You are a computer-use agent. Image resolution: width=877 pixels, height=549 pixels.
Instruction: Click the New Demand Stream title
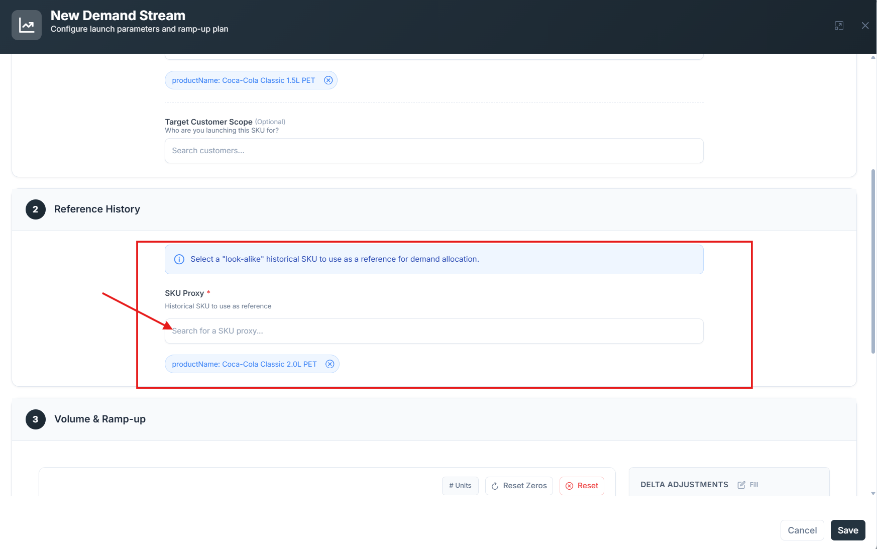118,16
